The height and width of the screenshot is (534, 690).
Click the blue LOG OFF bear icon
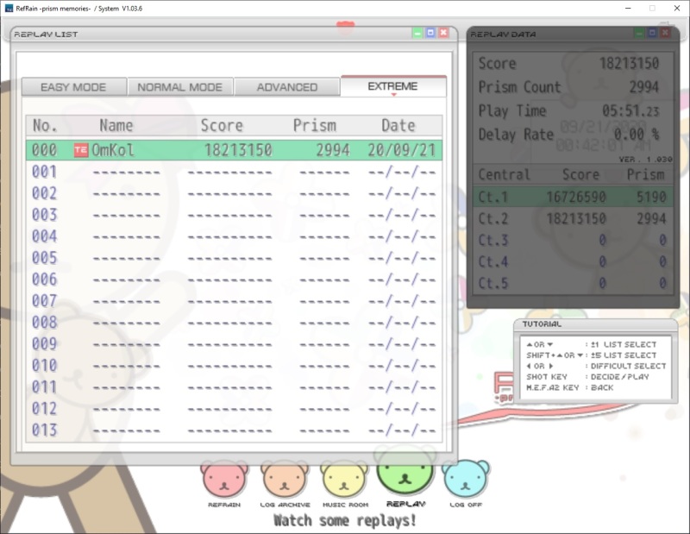point(466,480)
